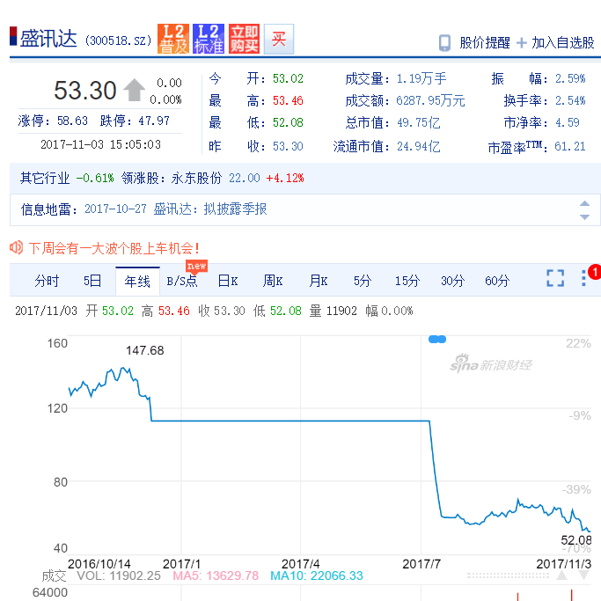
Task: Show next 信息地雷 item with down arrow
Action: [x=584, y=217]
